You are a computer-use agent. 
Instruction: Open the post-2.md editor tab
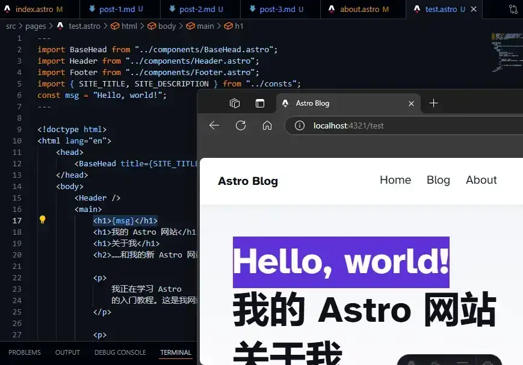pyautogui.click(x=200, y=10)
